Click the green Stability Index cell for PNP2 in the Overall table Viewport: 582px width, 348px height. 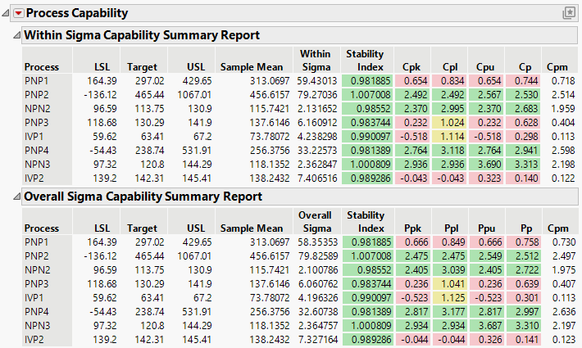tap(366, 255)
